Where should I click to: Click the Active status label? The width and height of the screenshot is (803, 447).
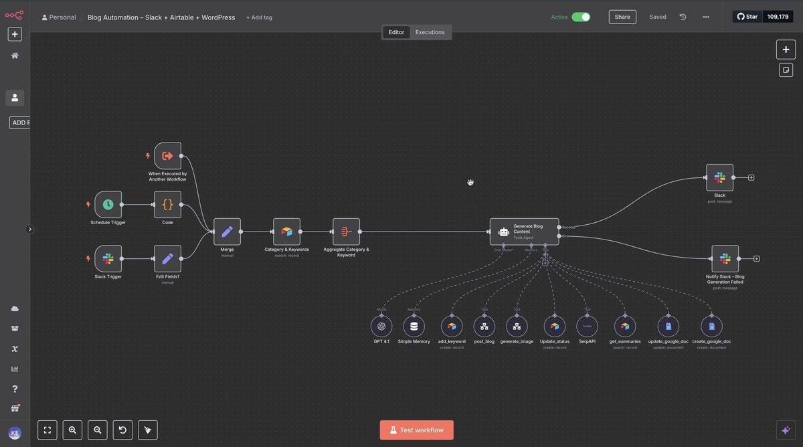click(559, 17)
